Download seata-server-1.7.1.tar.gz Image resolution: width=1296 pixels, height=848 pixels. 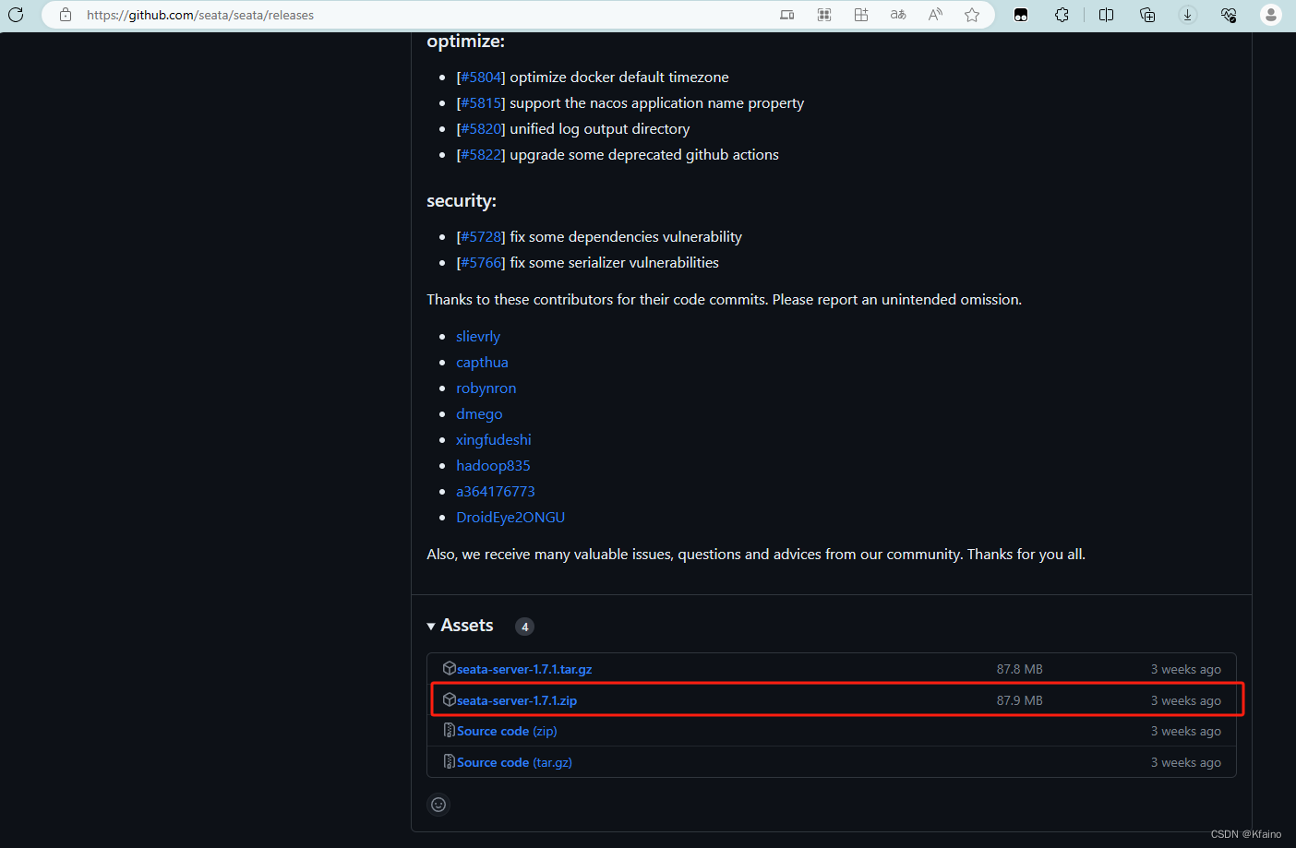524,669
